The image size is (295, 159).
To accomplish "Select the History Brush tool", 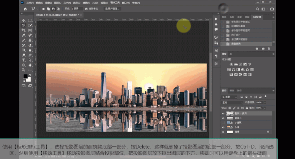I will tap(23, 45).
